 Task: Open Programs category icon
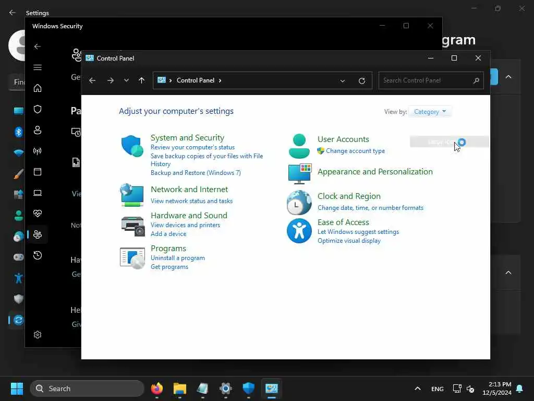click(132, 258)
